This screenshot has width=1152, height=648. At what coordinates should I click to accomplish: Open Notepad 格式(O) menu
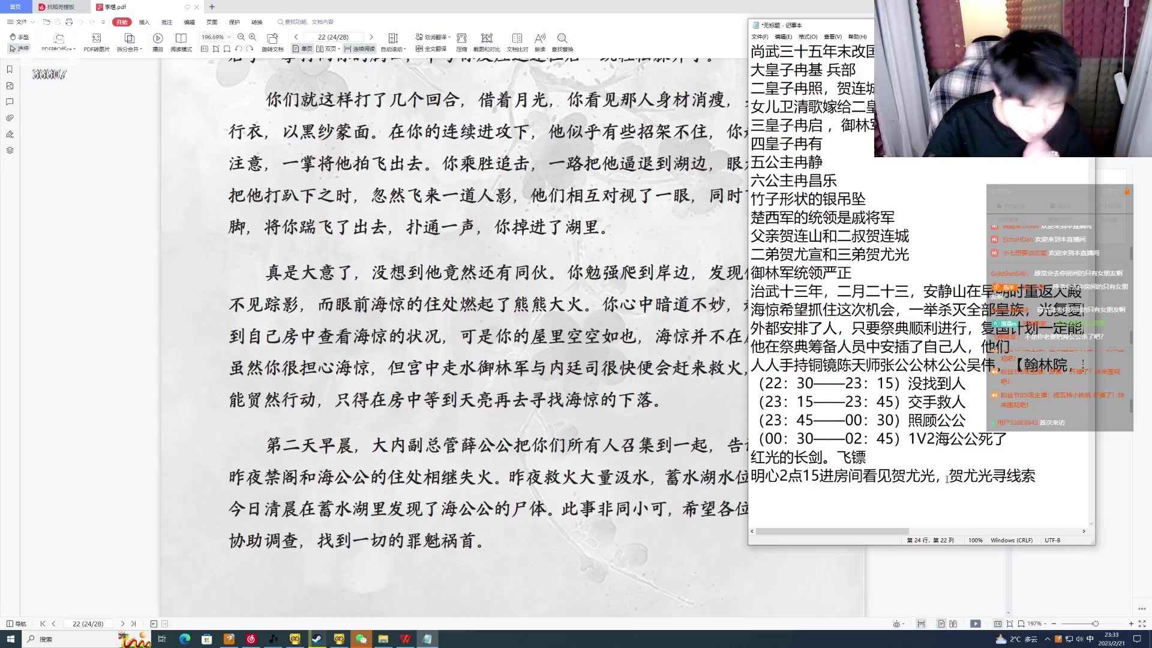pyautogui.click(x=808, y=37)
